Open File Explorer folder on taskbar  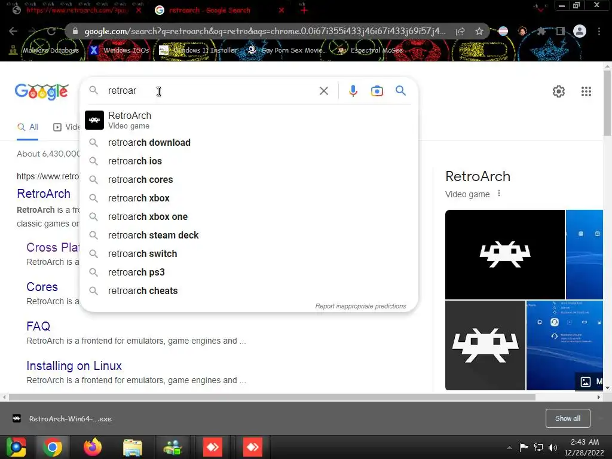pyautogui.click(x=133, y=447)
